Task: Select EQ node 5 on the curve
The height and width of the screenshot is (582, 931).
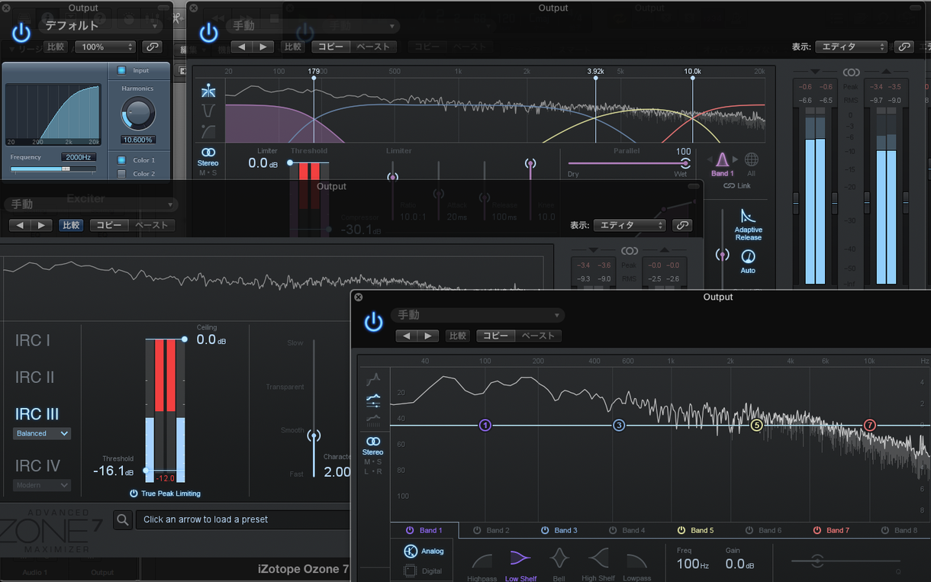Action: point(756,426)
